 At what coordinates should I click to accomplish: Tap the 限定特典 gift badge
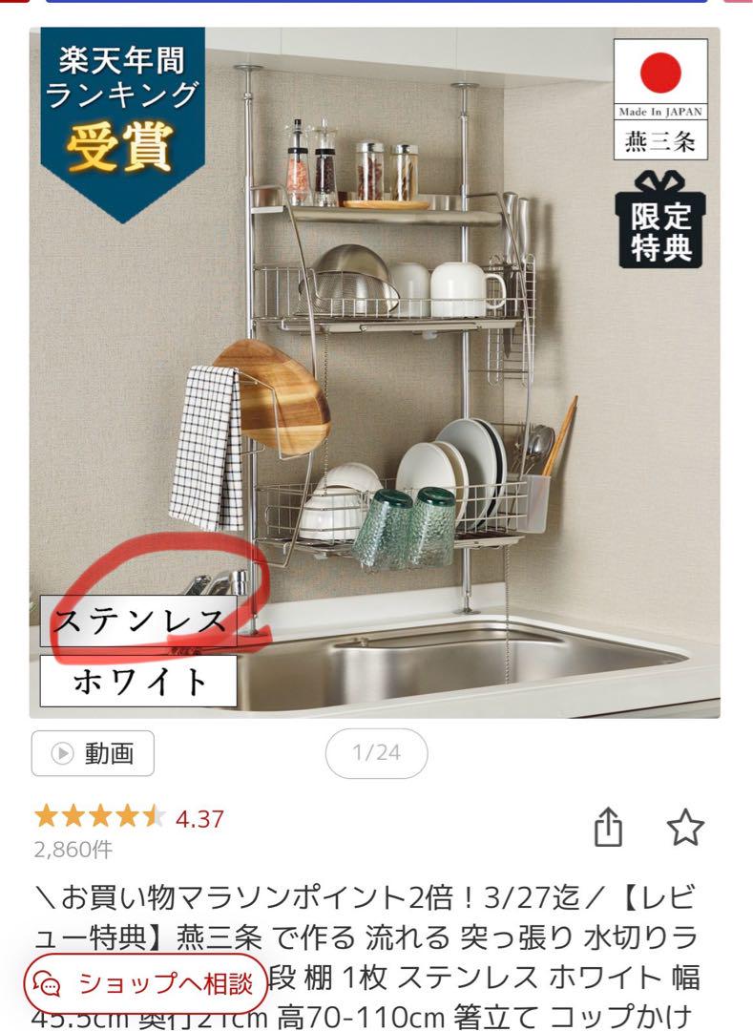tap(660, 219)
